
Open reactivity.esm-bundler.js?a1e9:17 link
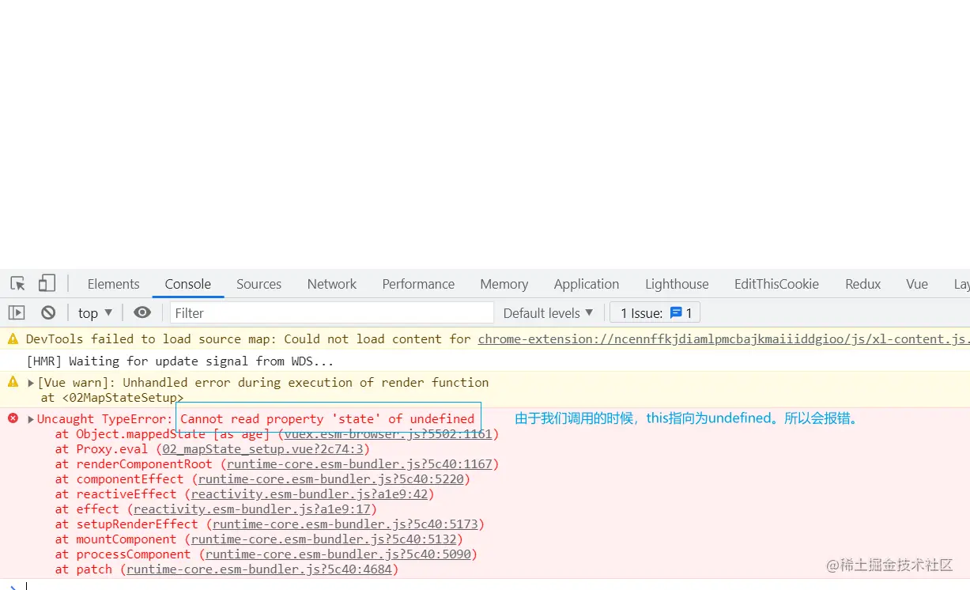[x=252, y=509]
